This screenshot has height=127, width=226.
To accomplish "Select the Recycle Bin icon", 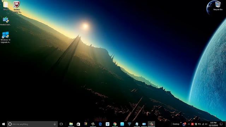I will tap(218, 6).
